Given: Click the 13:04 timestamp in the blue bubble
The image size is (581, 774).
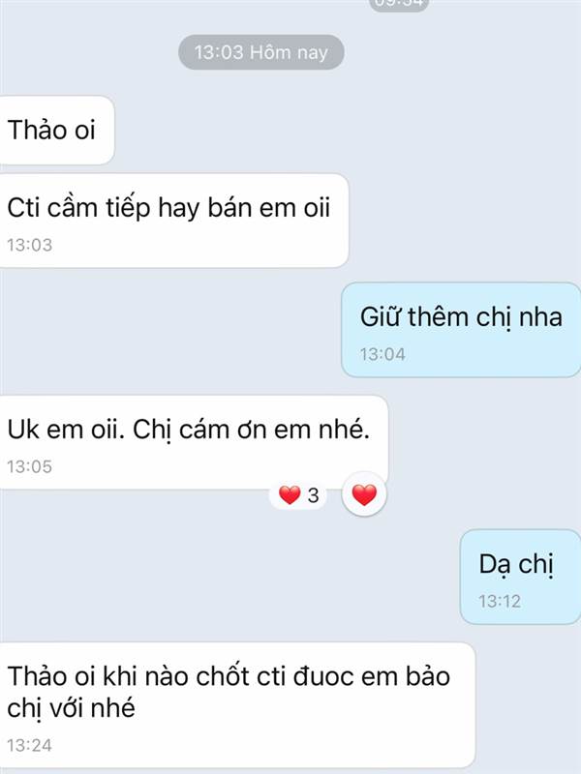Looking at the screenshot, I should coord(382,354).
